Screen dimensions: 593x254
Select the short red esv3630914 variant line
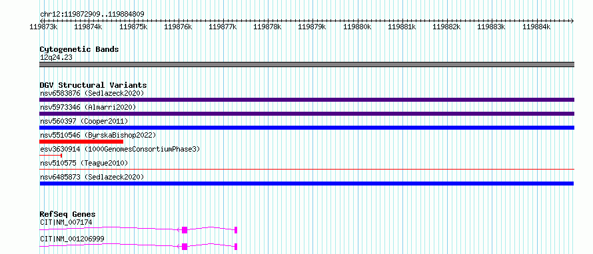point(51,155)
